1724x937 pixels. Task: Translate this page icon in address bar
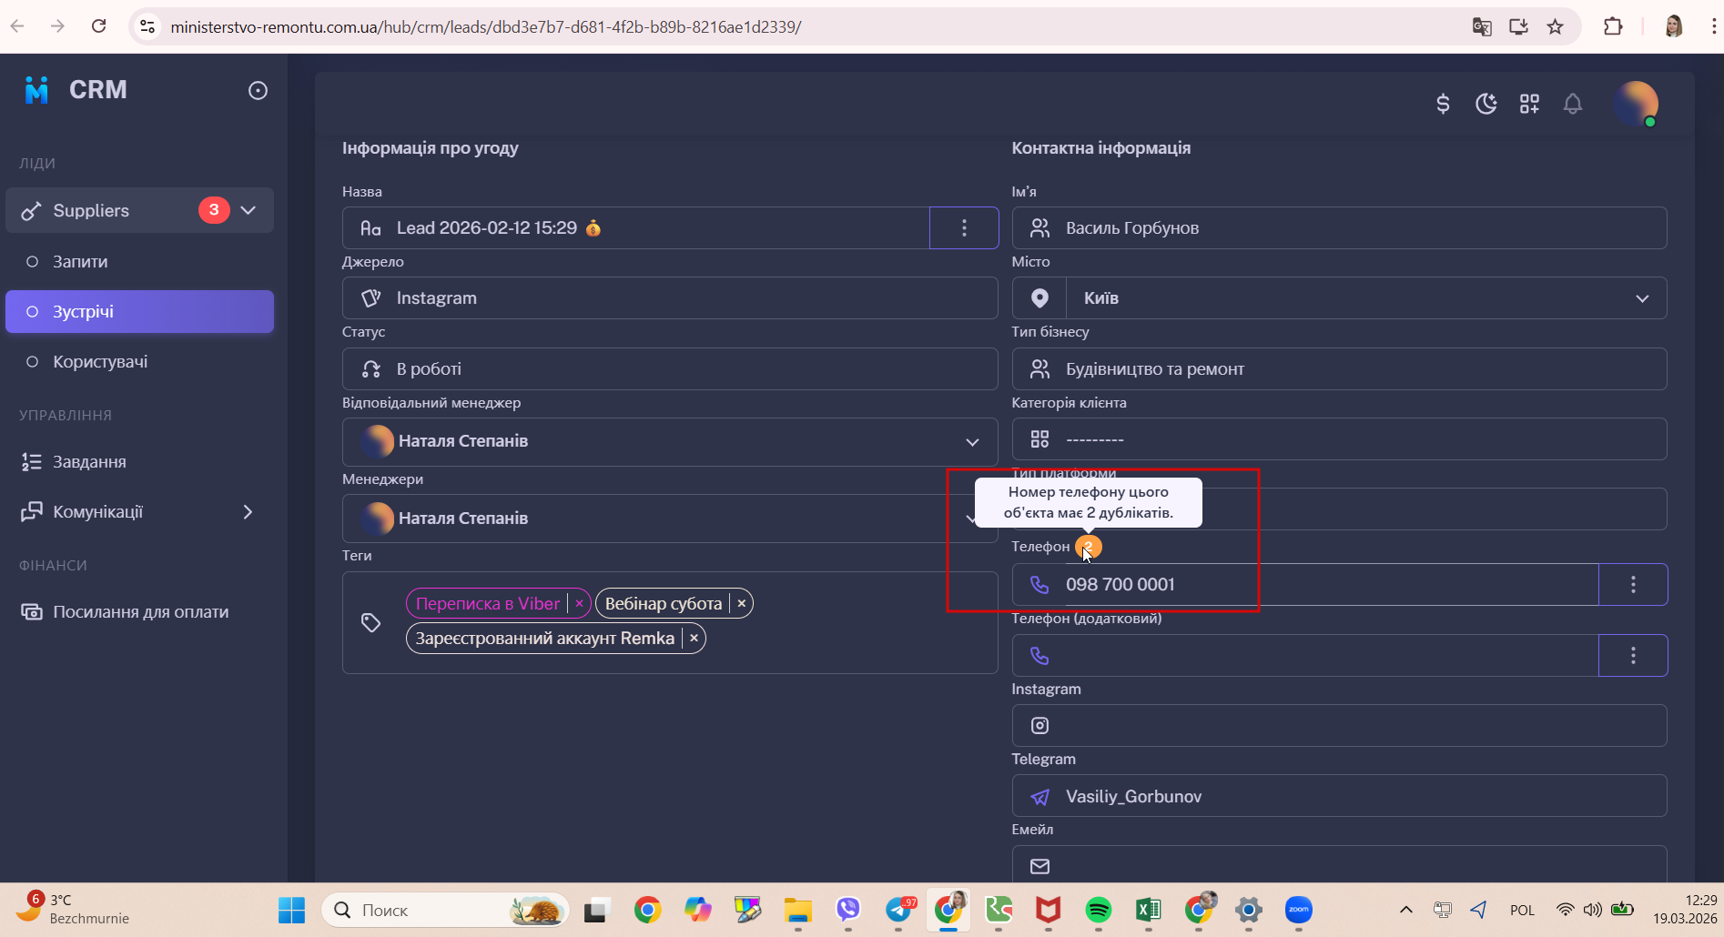[x=1482, y=26]
